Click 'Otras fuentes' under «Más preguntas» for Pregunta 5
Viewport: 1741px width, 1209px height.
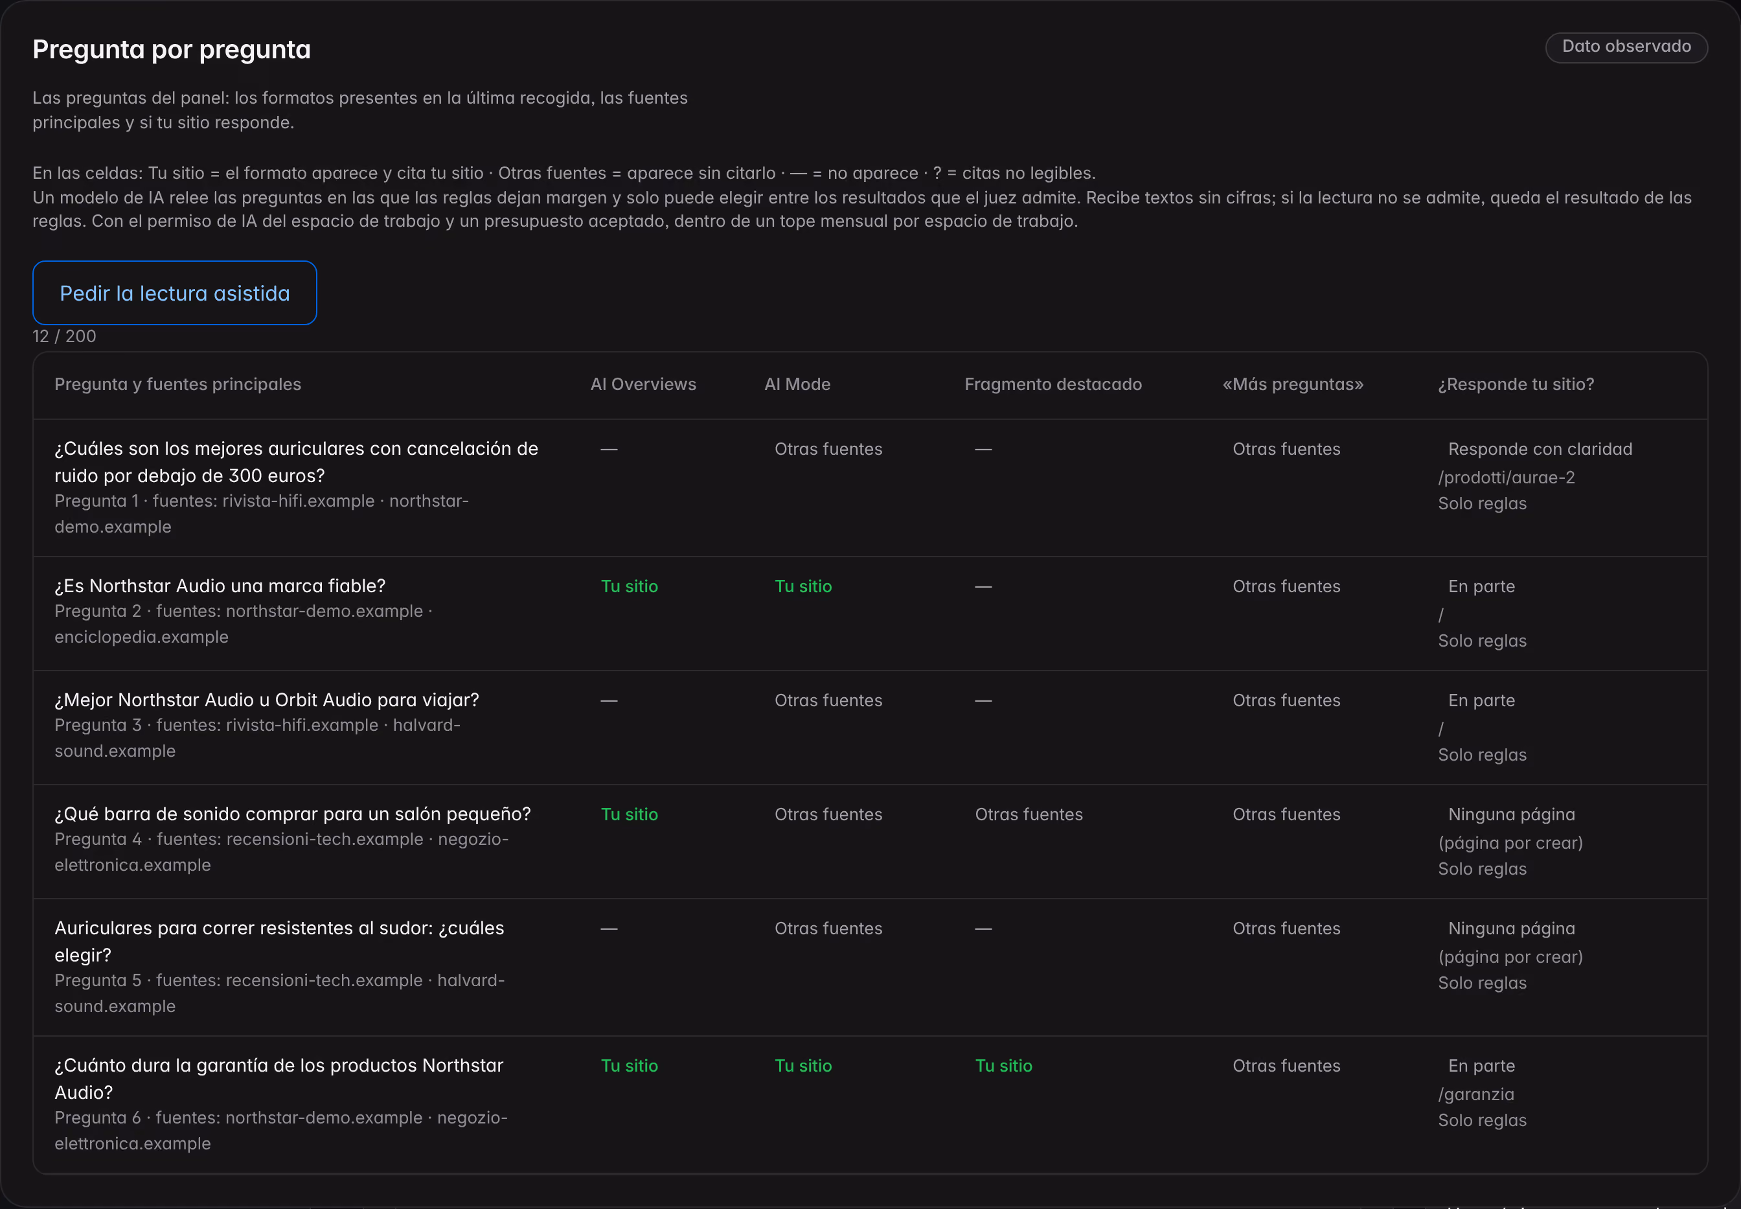(1286, 928)
